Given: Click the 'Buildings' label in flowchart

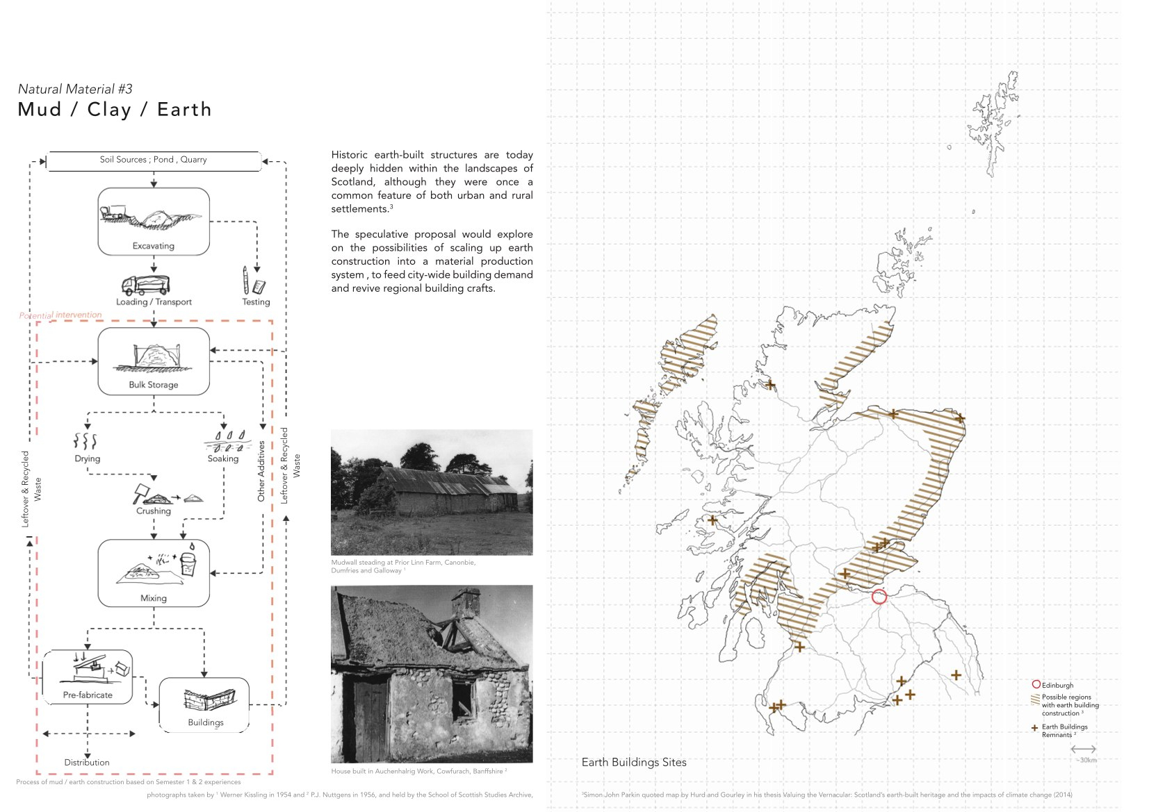Looking at the screenshot, I should 206,722.
